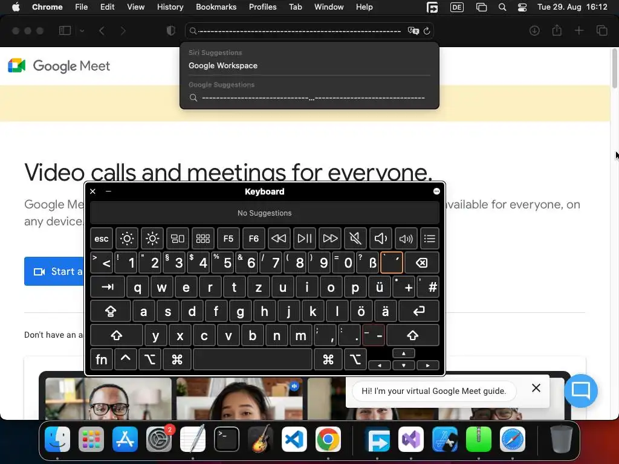This screenshot has height=464, width=619.
Task: Tap the volume up key
Action: 406,239
